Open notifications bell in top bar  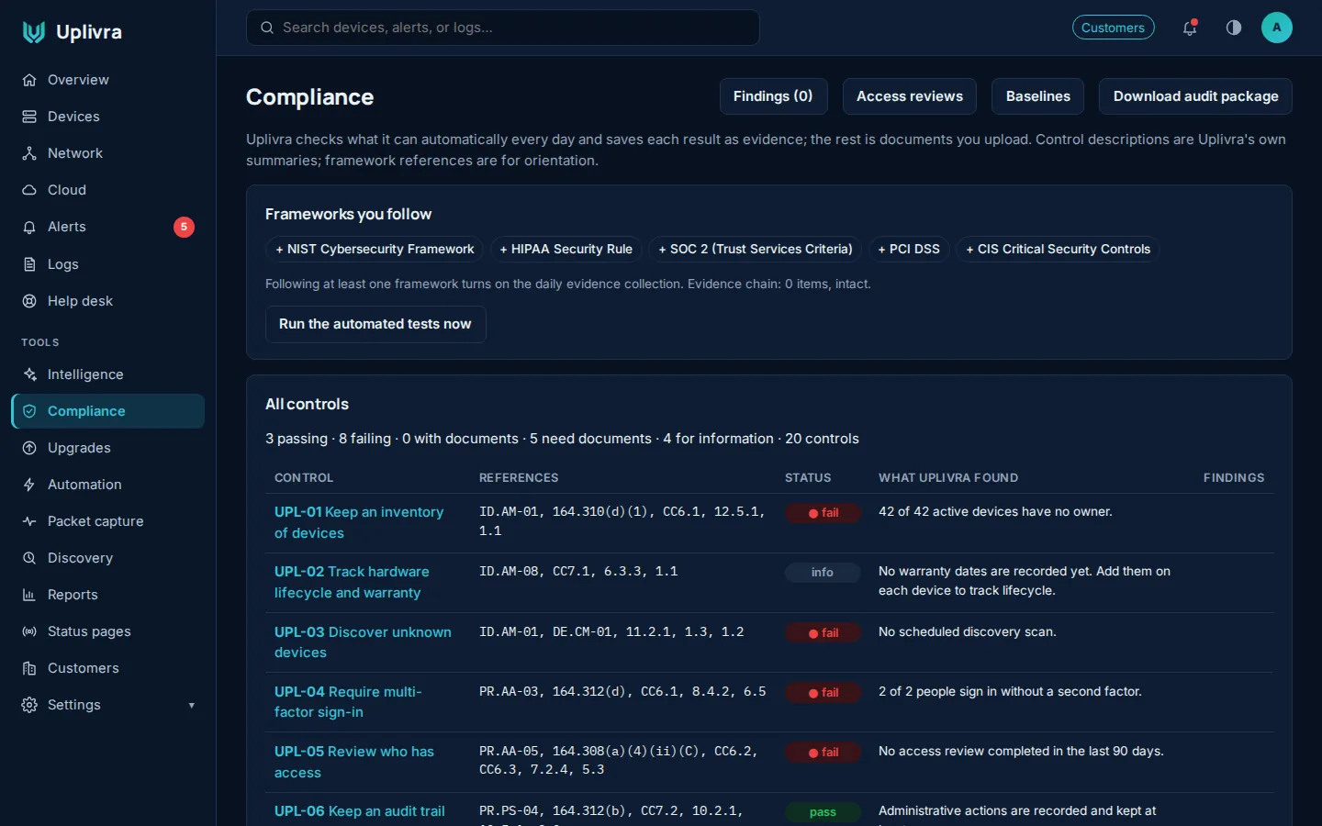point(1190,28)
